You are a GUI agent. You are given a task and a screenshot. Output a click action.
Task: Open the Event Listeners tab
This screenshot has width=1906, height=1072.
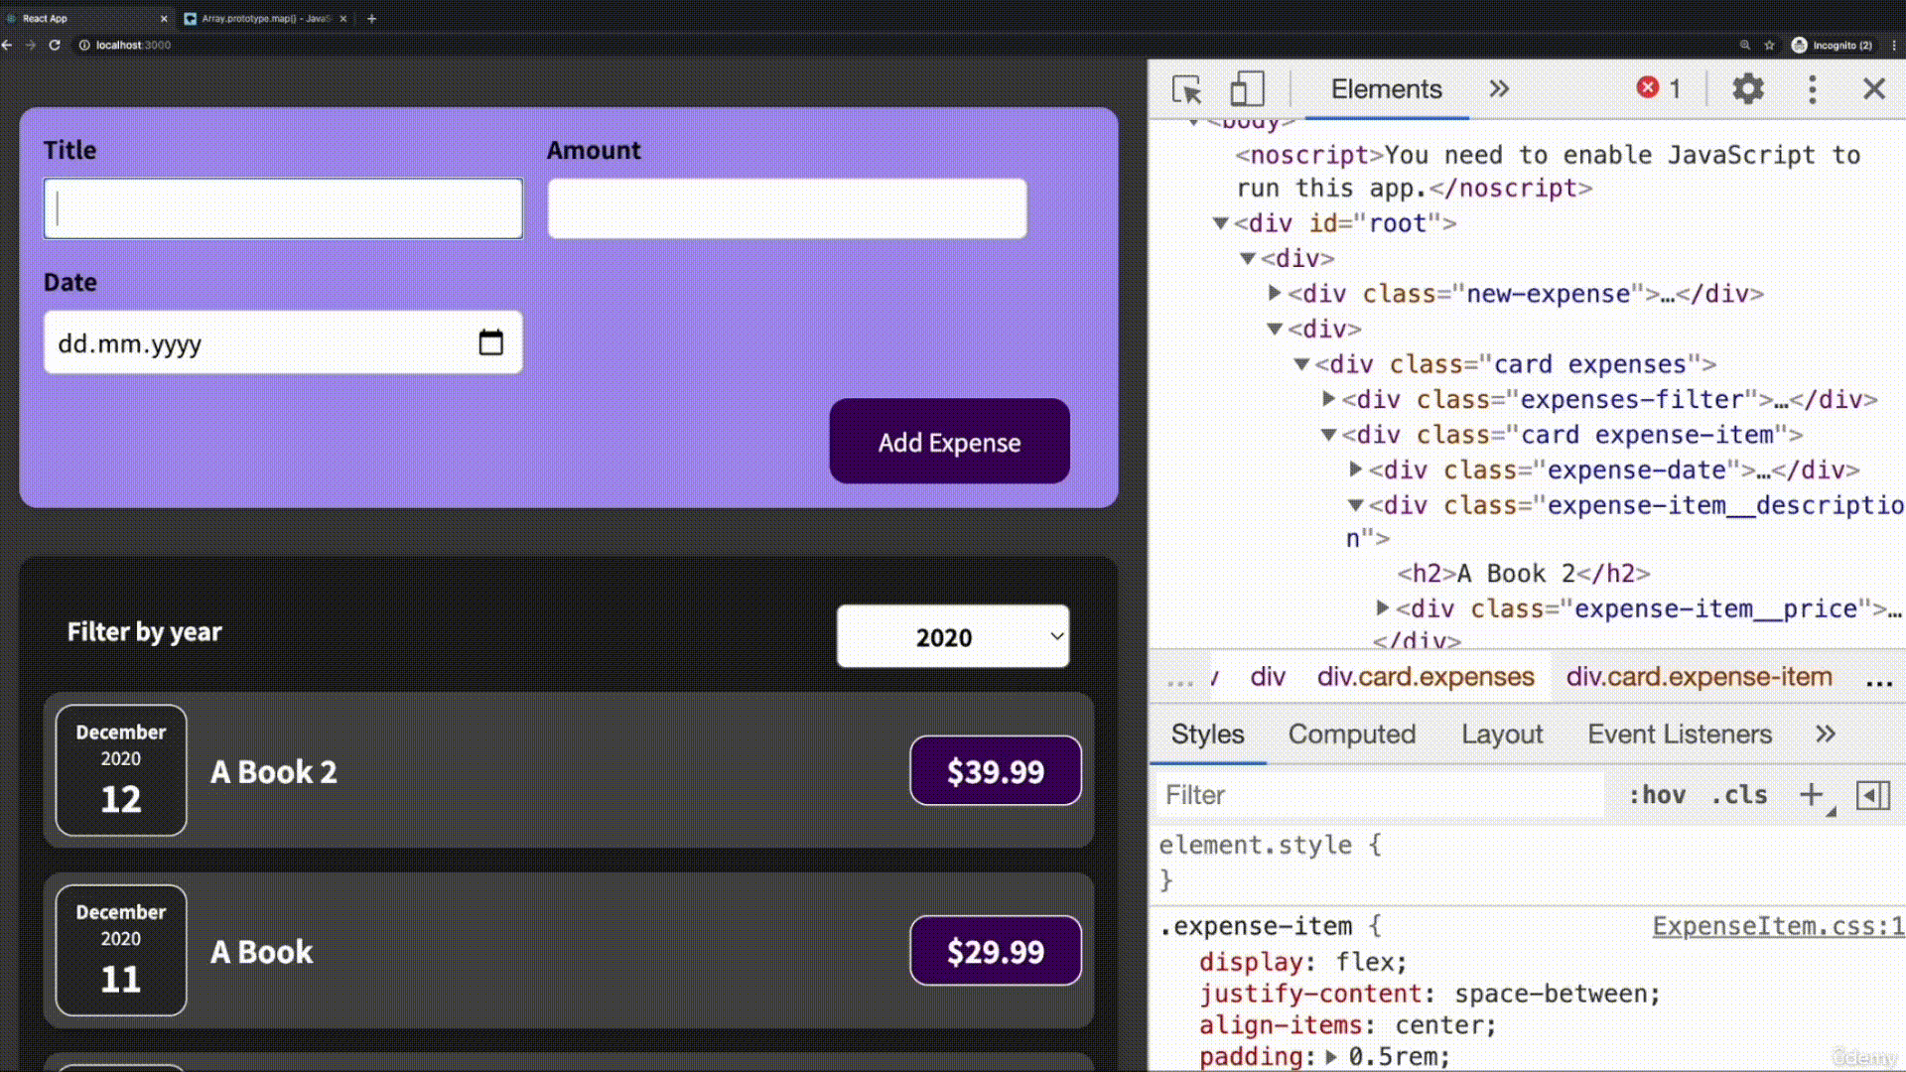pyautogui.click(x=1679, y=735)
